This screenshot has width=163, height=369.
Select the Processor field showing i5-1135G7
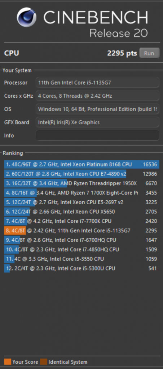(x=97, y=83)
